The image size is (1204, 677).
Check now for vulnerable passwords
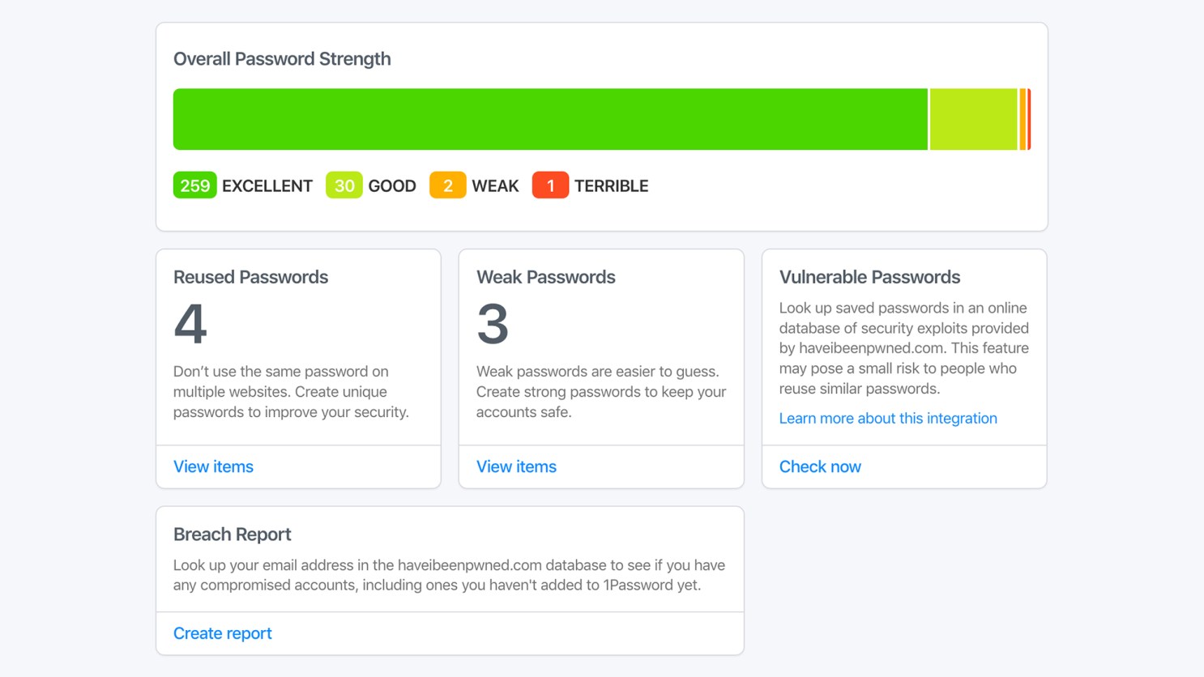pos(820,466)
